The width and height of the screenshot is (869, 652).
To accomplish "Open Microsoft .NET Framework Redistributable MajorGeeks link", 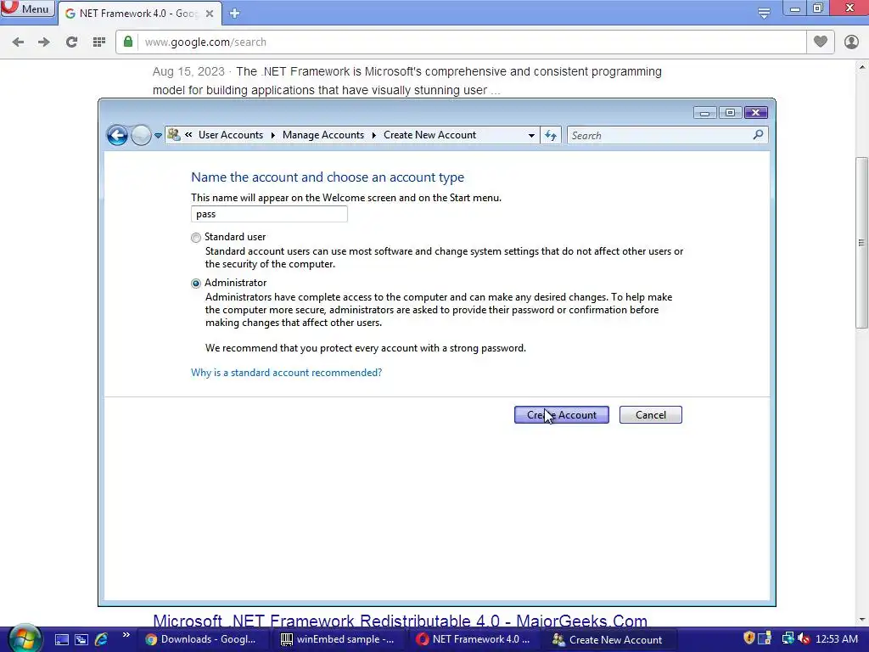I will [400, 621].
